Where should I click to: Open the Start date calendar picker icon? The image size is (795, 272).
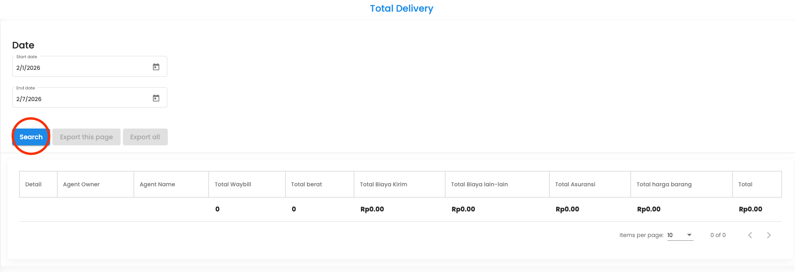click(x=156, y=67)
